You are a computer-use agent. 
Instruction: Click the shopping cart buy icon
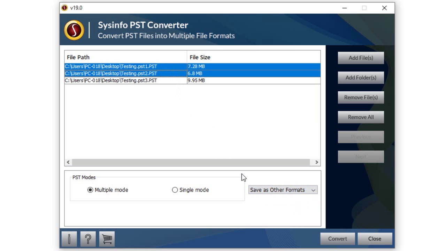107,239
